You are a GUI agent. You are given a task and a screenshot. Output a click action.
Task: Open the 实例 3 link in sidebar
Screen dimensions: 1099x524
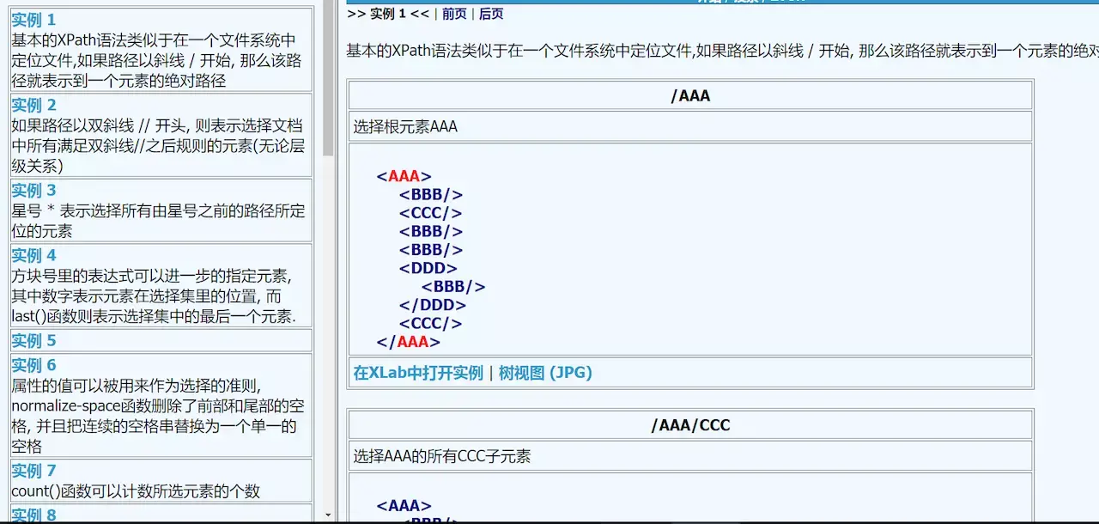point(33,190)
